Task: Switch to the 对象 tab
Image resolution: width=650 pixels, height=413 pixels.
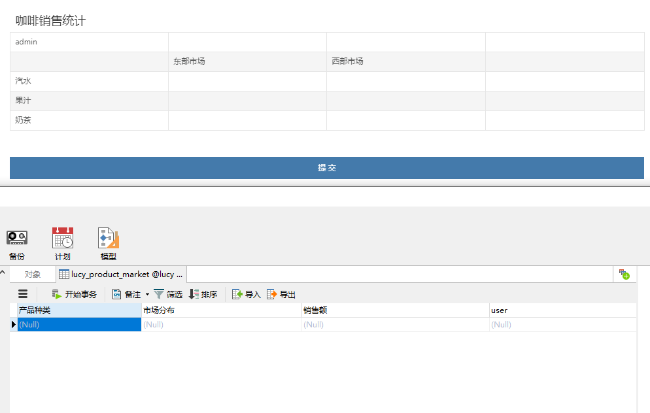Action: pyautogui.click(x=33, y=274)
